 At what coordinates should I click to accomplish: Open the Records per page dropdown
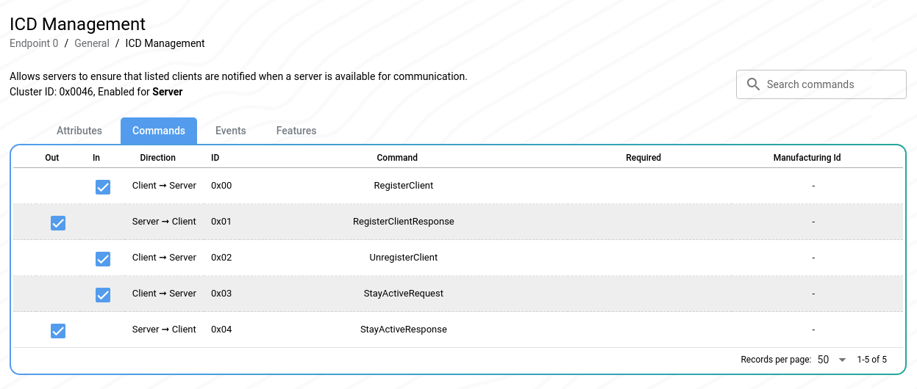click(831, 360)
